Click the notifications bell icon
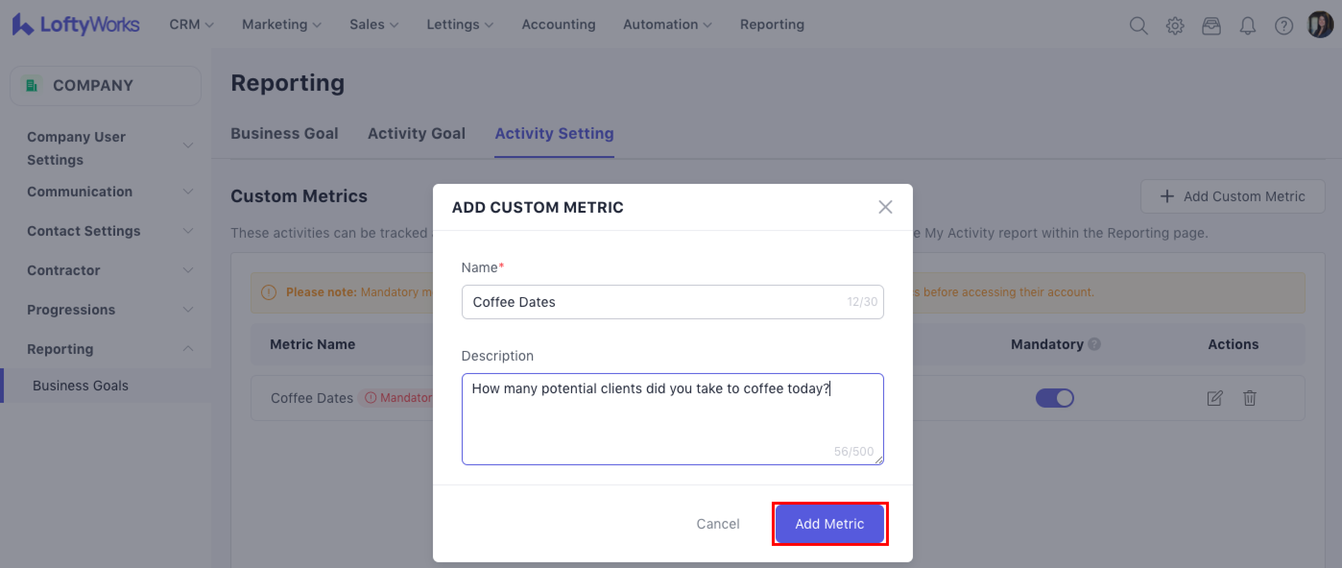The width and height of the screenshot is (1342, 568). pos(1247,25)
